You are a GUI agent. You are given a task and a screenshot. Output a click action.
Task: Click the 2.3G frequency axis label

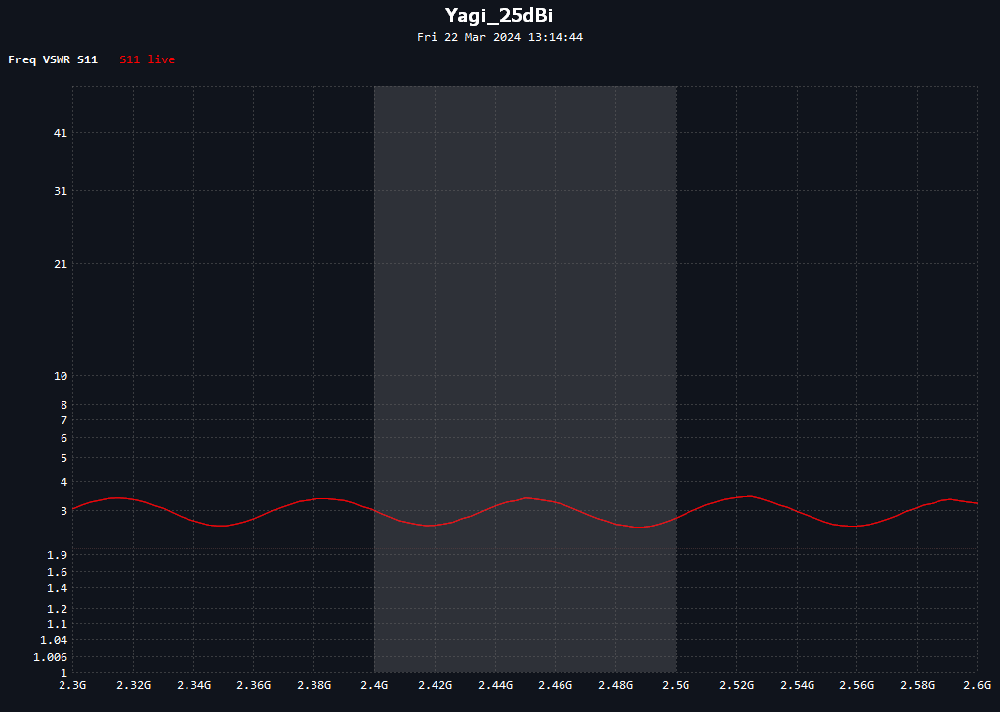click(x=72, y=685)
